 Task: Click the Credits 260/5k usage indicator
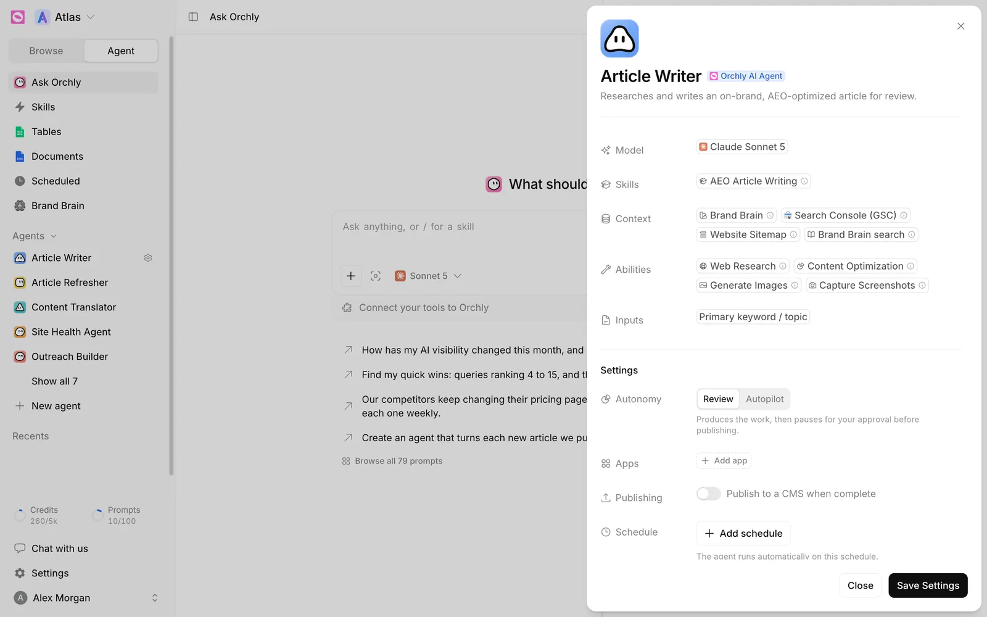(x=36, y=515)
